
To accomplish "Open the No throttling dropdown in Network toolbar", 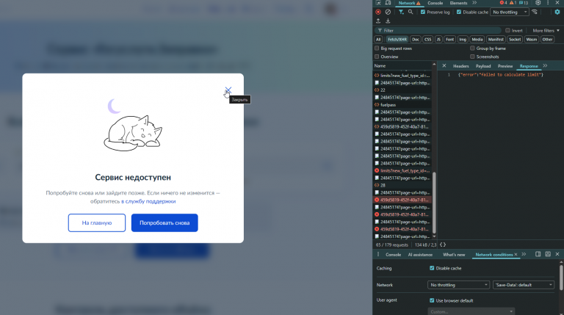I will [510, 12].
